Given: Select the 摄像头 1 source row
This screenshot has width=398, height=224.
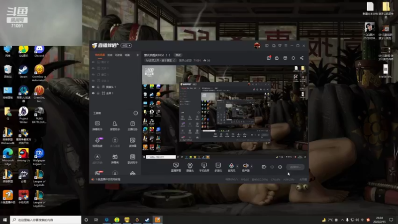Looking at the screenshot, I should point(115,87).
